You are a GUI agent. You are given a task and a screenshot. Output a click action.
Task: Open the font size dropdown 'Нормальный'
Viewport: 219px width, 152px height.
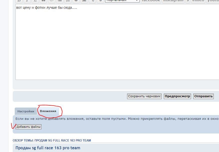(x=122, y=1)
